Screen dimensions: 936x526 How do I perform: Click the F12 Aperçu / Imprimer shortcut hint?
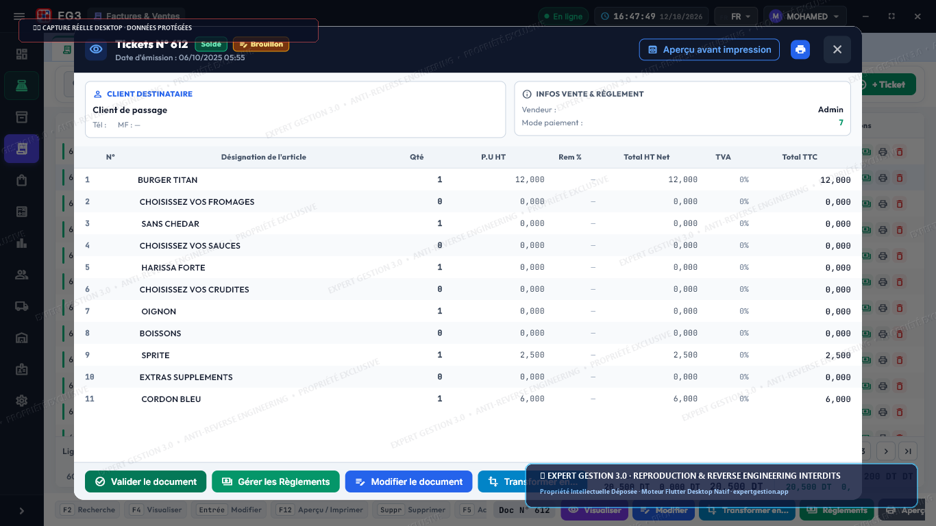tap(321, 510)
